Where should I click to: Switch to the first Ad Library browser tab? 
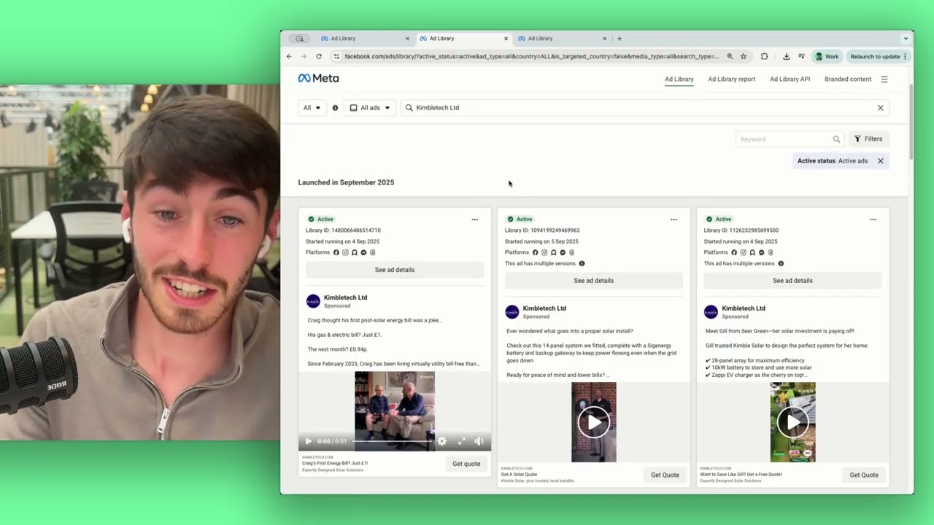365,39
